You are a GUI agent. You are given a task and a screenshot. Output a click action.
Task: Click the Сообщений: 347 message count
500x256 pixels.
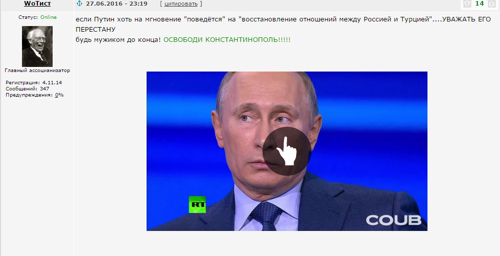(x=28, y=89)
